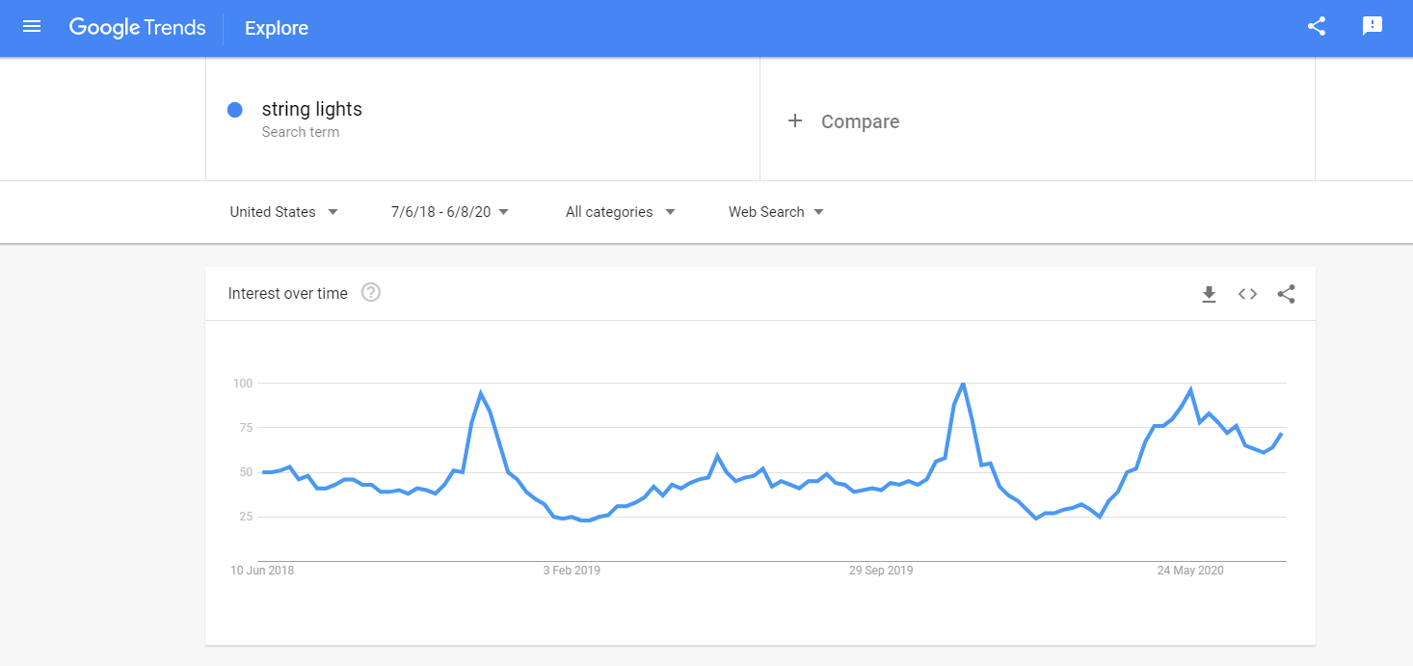
Task: Open the 7/6/18 - 6/8/20 date range dropdown
Action: [x=448, y=211]
